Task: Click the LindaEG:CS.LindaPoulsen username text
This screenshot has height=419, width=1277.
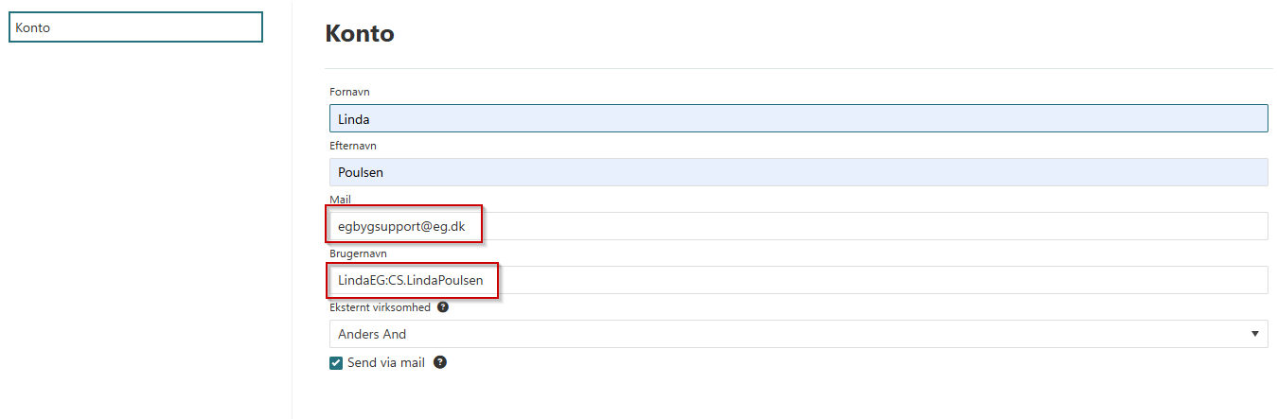Action: [411, 280]
